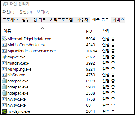Image resolution: width=135 pixels, height=115 pixels.
Task: Click PID value 4340
Action: (91, 45)
